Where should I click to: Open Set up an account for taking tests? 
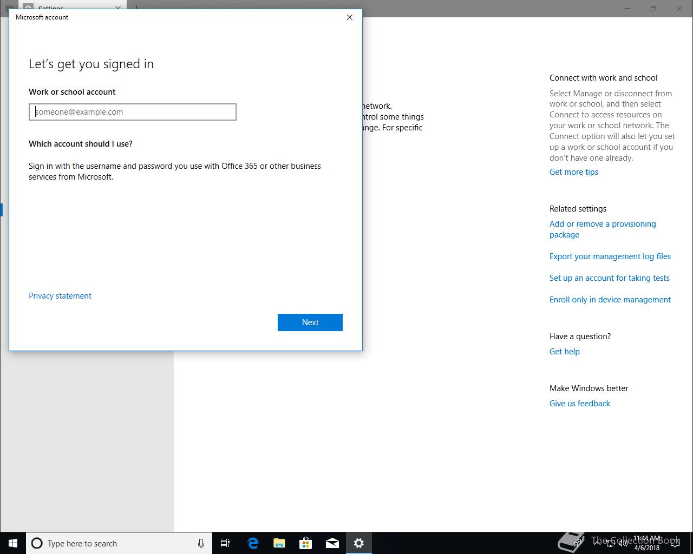click(x=610, y=278)
